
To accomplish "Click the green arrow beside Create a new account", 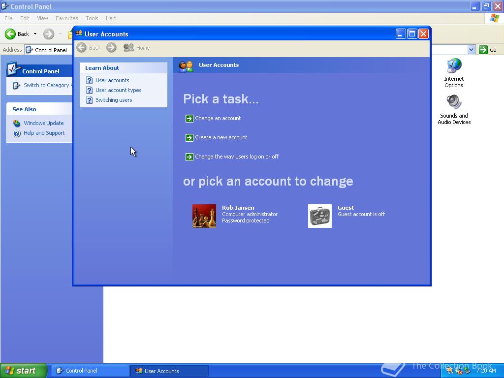I will coord(189,137).
